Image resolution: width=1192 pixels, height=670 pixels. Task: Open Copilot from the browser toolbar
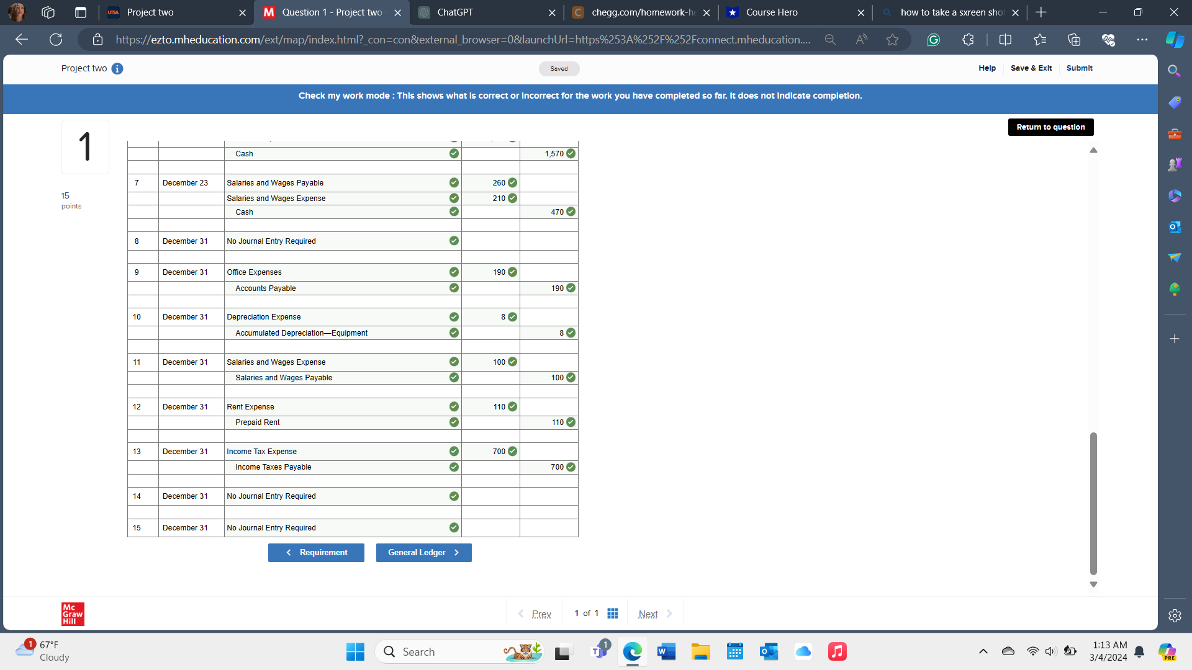1175,39
